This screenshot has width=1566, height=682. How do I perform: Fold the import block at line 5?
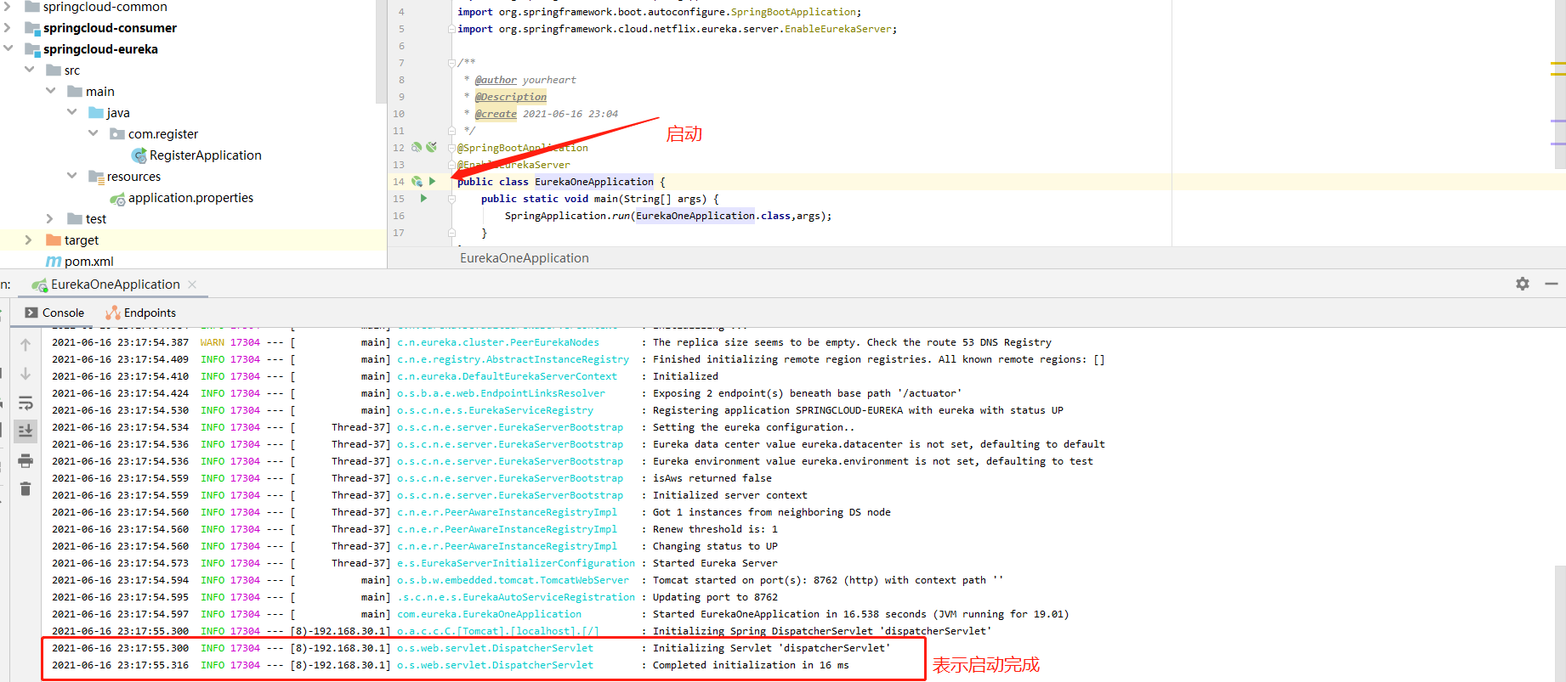[x=451, y=29]
